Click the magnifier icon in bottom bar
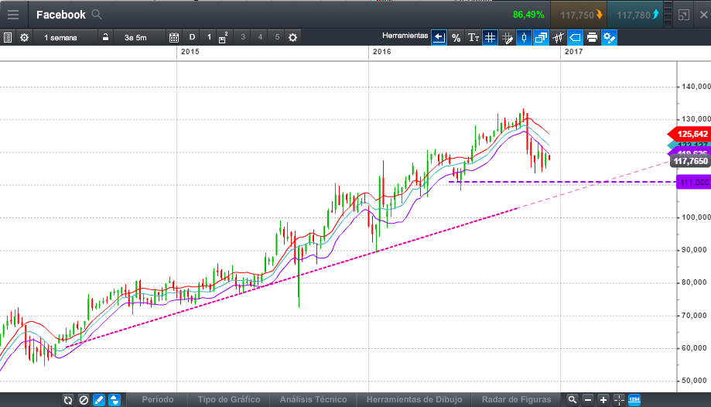 pyautogui.click(x=572, y=399)
